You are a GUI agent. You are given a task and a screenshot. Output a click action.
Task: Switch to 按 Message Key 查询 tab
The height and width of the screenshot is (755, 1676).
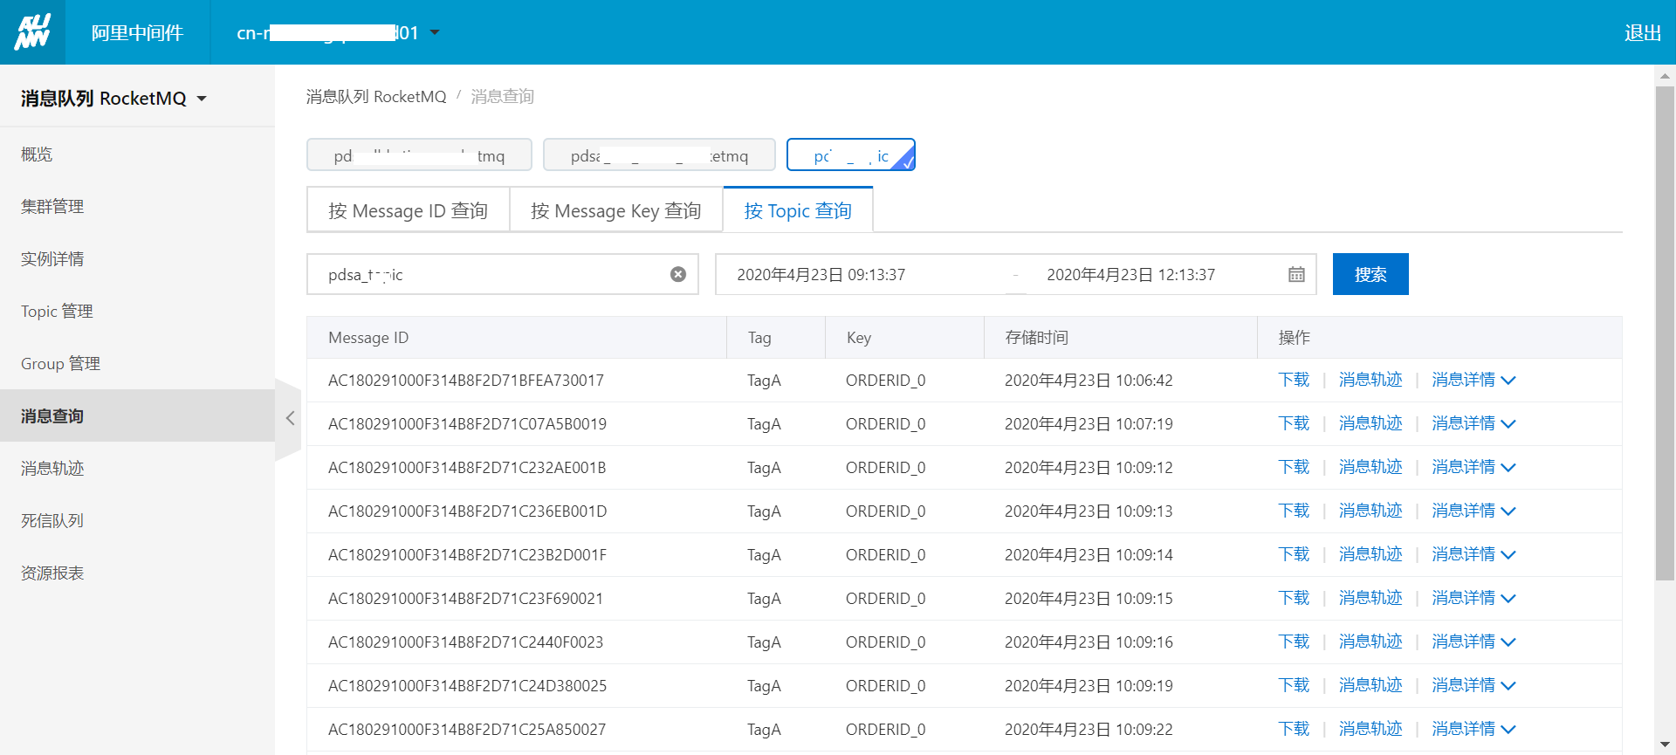coord(616,210)
